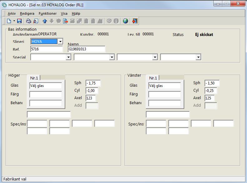Click the Vänster Behandling field
The width and height of the screenshot is (247, 183).
click(x=165, y=103)
